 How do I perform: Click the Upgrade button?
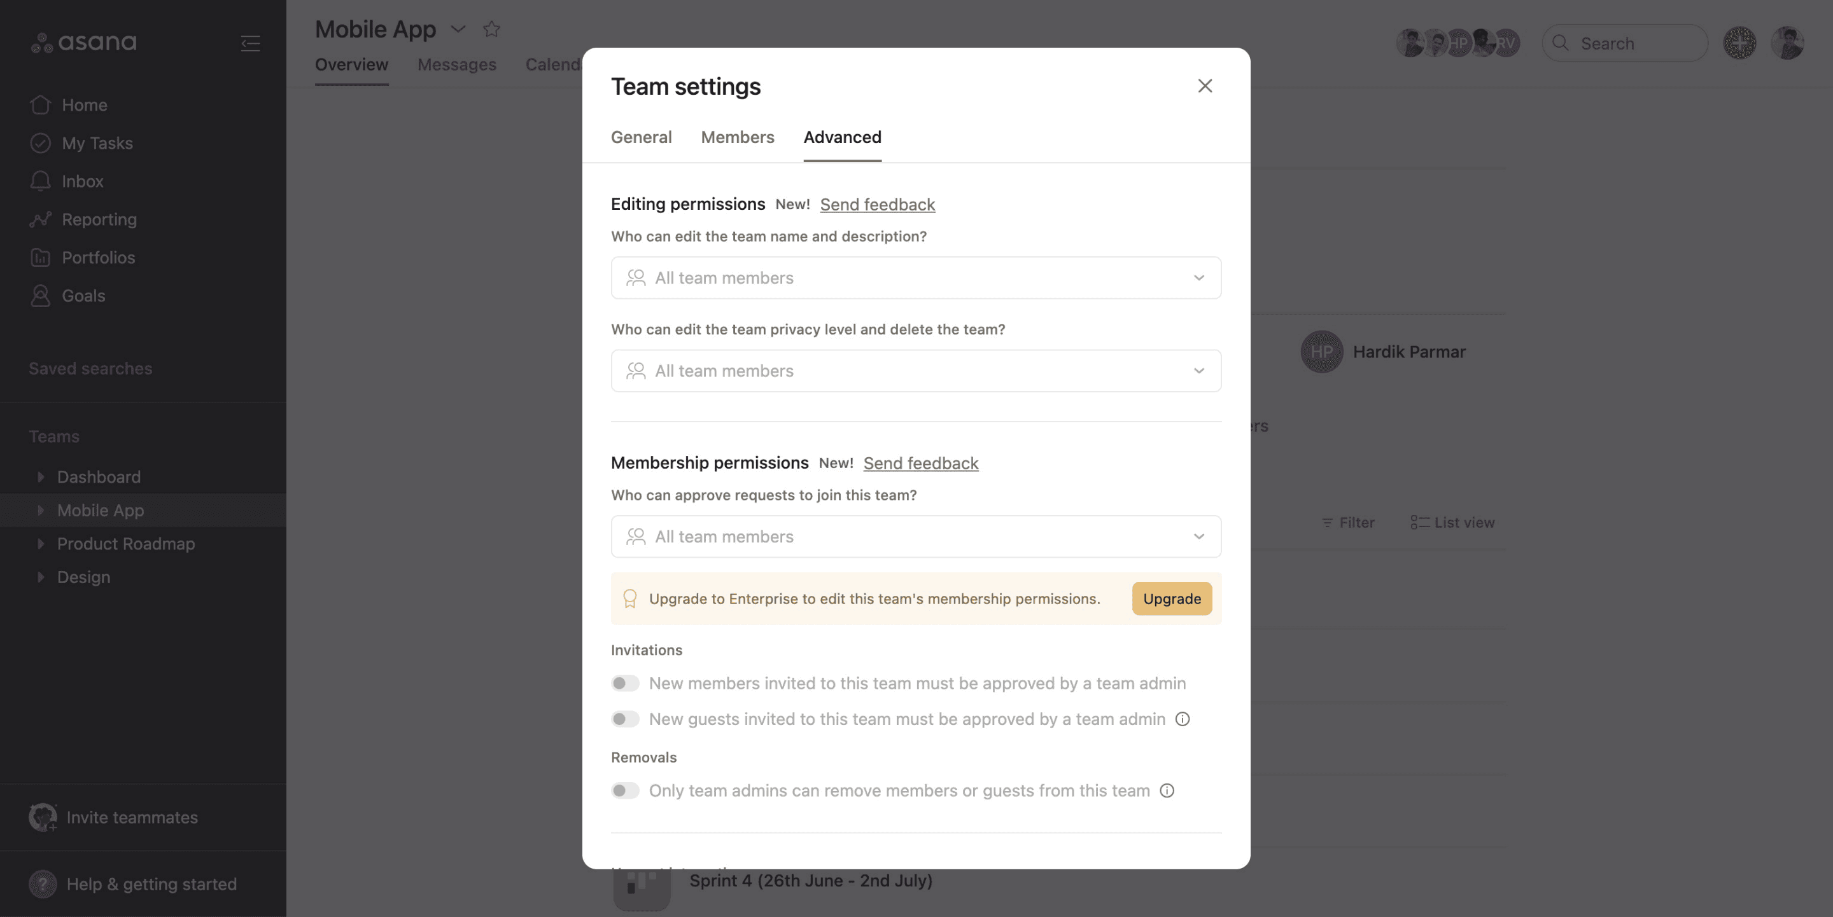(x=1172, y=599)
